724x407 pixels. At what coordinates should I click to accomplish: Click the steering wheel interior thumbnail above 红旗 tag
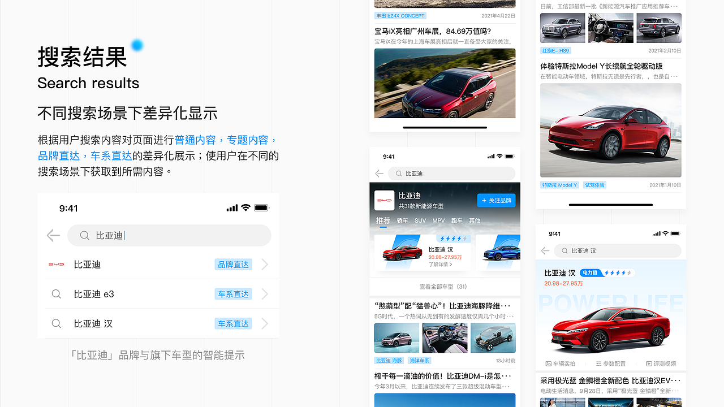pyautogui.click(x=611, y=28)
